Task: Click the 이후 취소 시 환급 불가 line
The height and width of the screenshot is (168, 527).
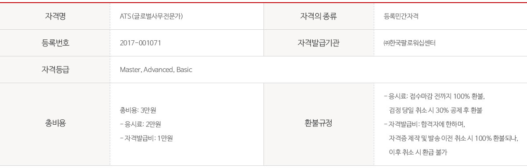Action: pyautogui.click(x=418, y=152)
